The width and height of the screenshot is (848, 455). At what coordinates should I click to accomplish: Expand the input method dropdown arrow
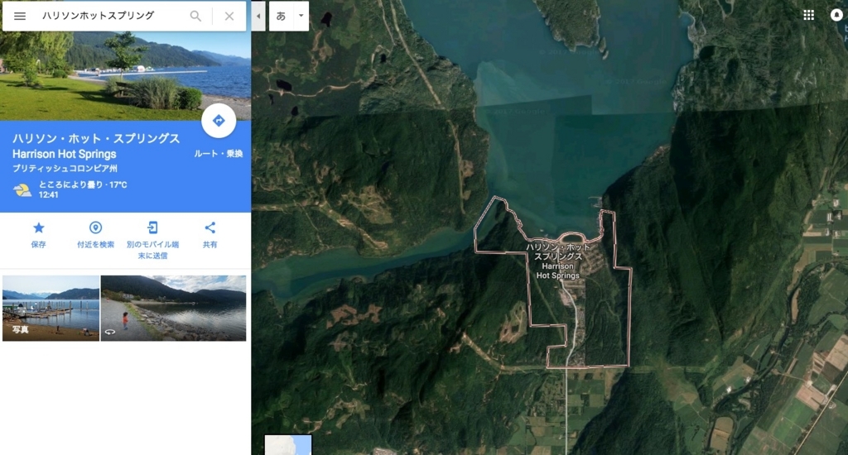pos(301,17)
